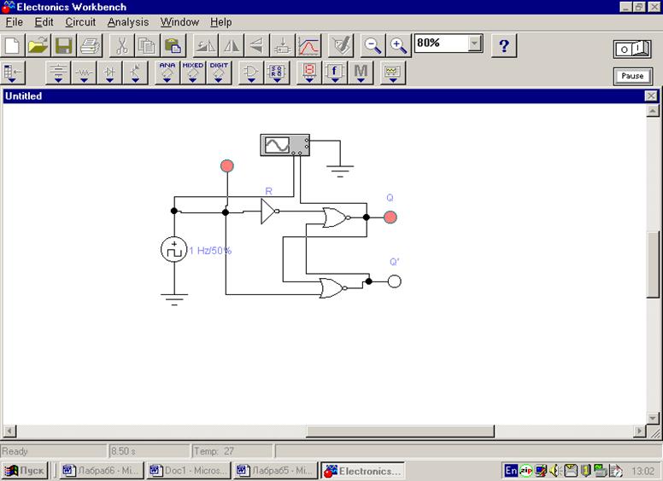Expand the 80% zoom level dropdown

[475, 43]
